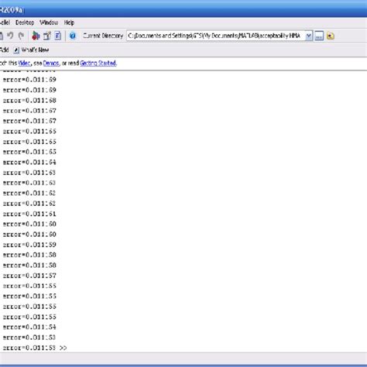Follow the Demos link
Screen dimensions: 367x367
51,63
